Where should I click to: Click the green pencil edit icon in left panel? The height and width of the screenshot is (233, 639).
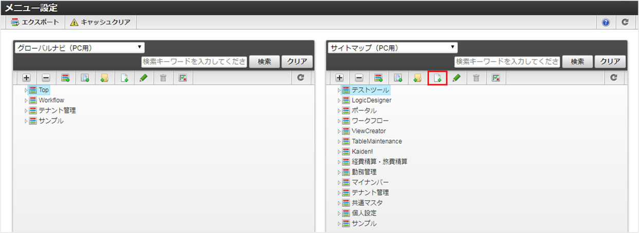[x=143, y=78]
